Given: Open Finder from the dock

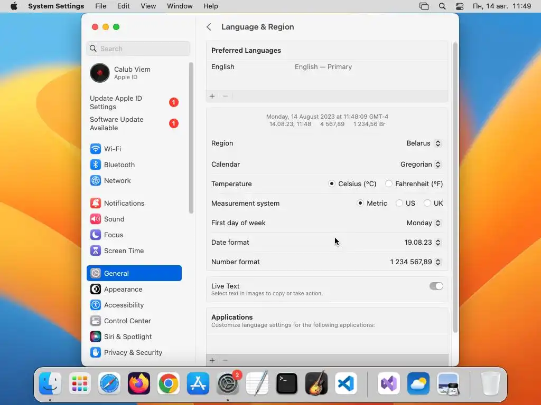Looking at the screenshot, I should tap(50, 383).
